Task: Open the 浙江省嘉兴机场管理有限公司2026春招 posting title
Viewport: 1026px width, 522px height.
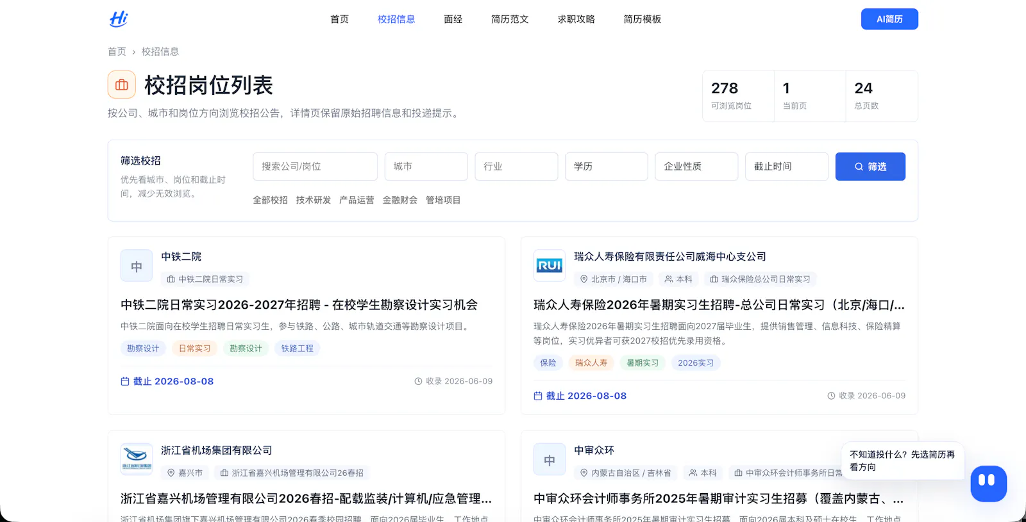Action: 306,498
